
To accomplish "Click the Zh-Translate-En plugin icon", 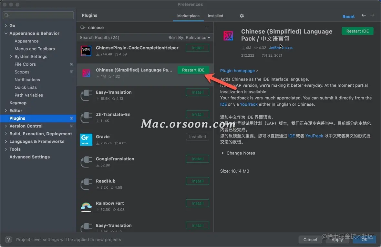I will coord(86,117).
